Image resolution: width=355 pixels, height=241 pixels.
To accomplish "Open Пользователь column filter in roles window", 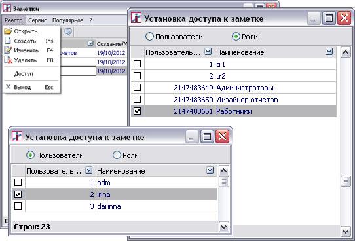I will coord(208,52).
